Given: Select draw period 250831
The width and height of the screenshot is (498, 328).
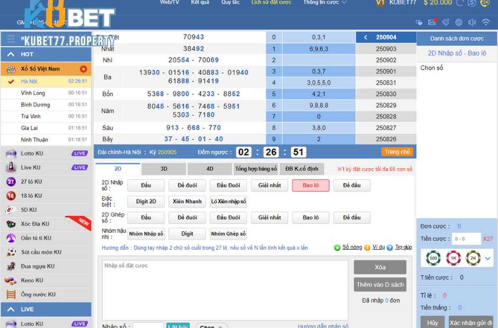Looking at the screenshot, I should coord(386,83).
